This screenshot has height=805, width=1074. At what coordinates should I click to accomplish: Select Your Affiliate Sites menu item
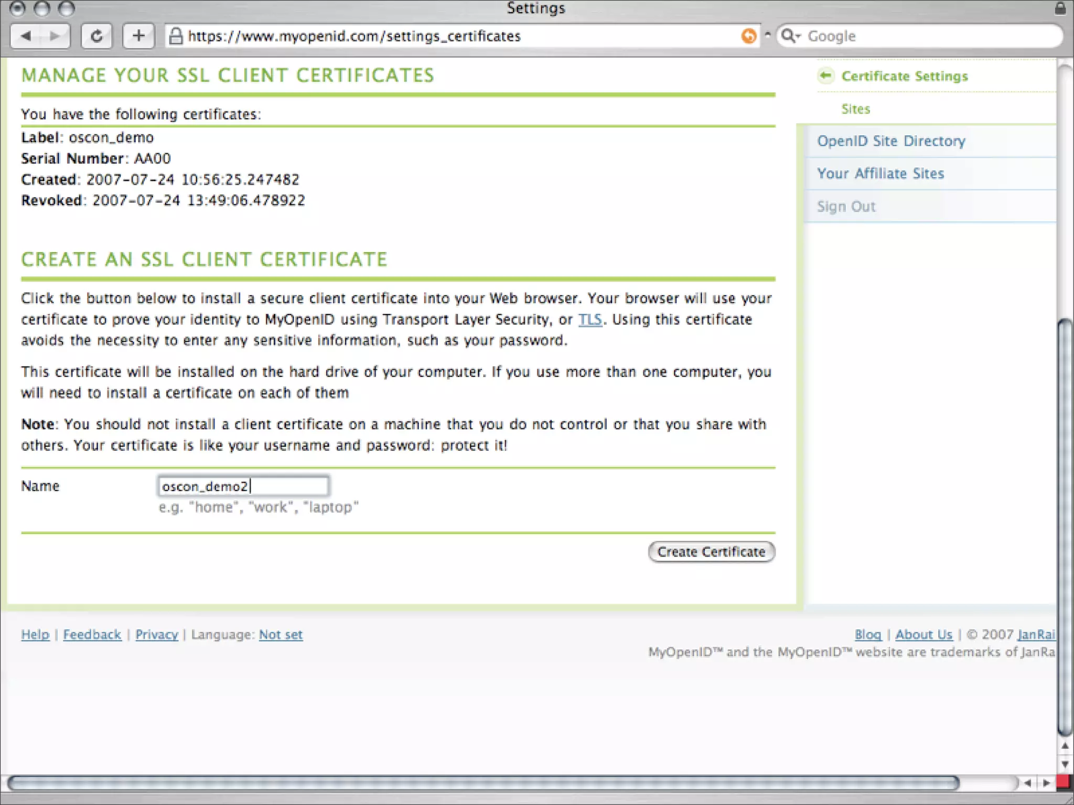click(x=880, y=173)
